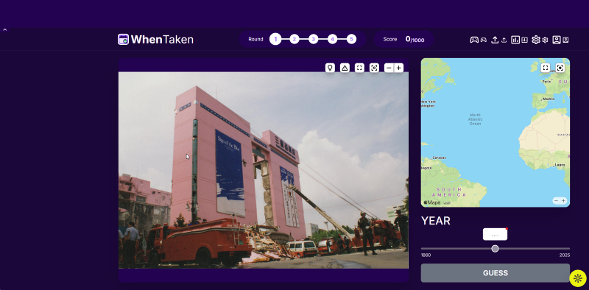Open the statistics bar chart icon
This screenshot has width=589, height=290.
pos(515,40)
